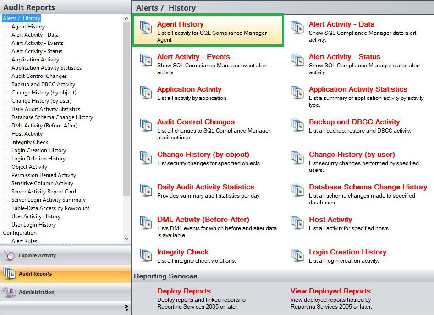Click the Alert Activity - Status report icon
This screenshot has height=315, width=434.
tap(297, 60)
